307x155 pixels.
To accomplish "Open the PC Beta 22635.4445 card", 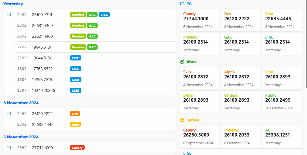I will [282, 20].
